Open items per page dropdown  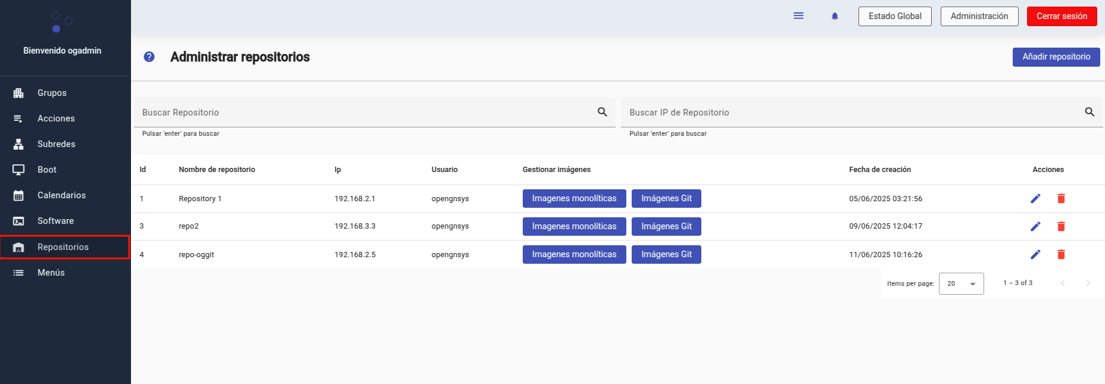(x=961, y=283)
